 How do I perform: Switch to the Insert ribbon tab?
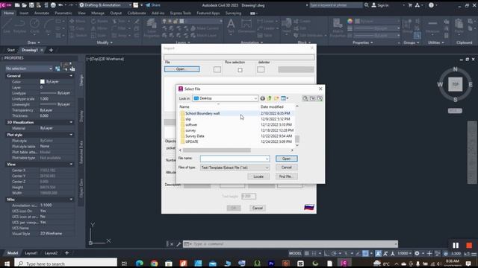click(x=24, y=13)
